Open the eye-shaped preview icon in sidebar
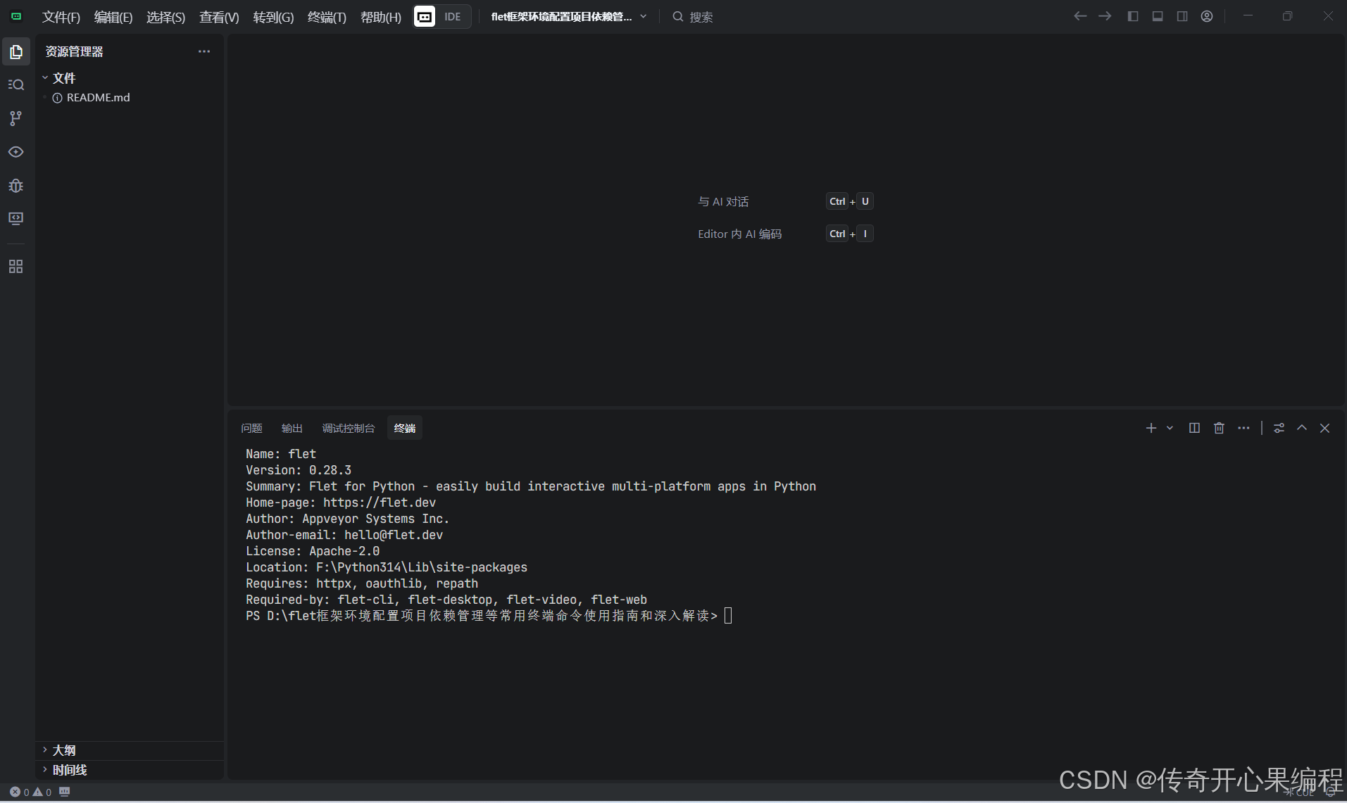This screenshot has height=803, width=1347. [x=16, y=152]
